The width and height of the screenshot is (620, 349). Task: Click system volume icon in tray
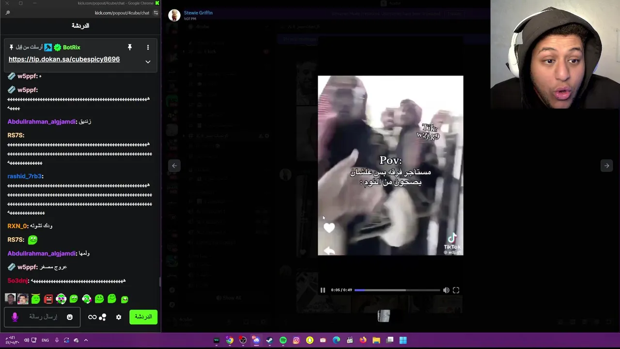(x=26, y=340)
